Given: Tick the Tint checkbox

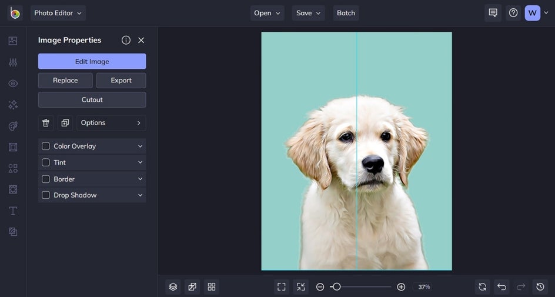Looking at the screenshot, I should tap(46, 162).
